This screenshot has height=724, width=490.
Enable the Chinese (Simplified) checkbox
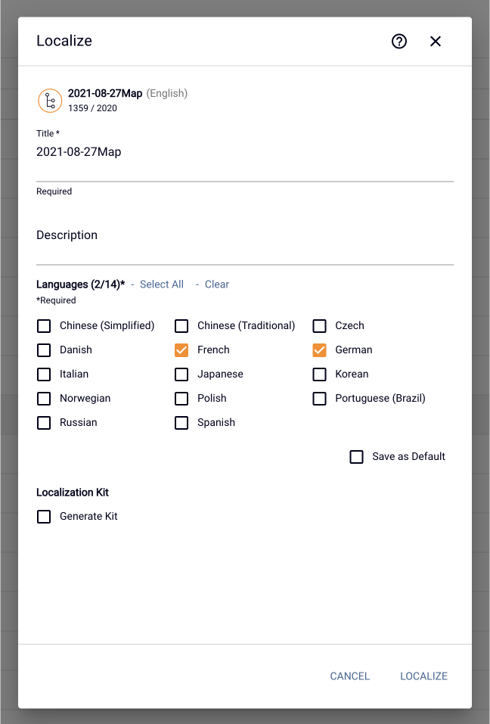44,325
